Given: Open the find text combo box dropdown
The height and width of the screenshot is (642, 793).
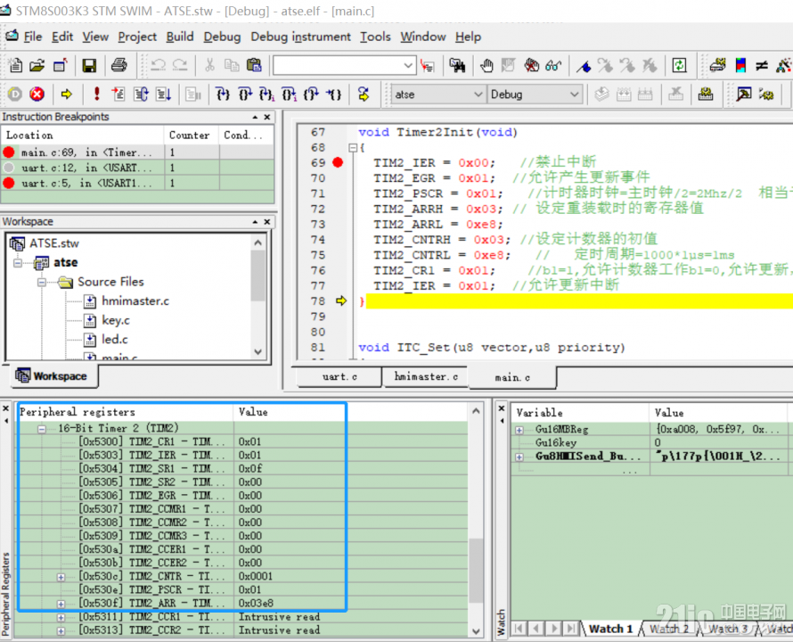Looking at the screenshot, I should point(408,65).
